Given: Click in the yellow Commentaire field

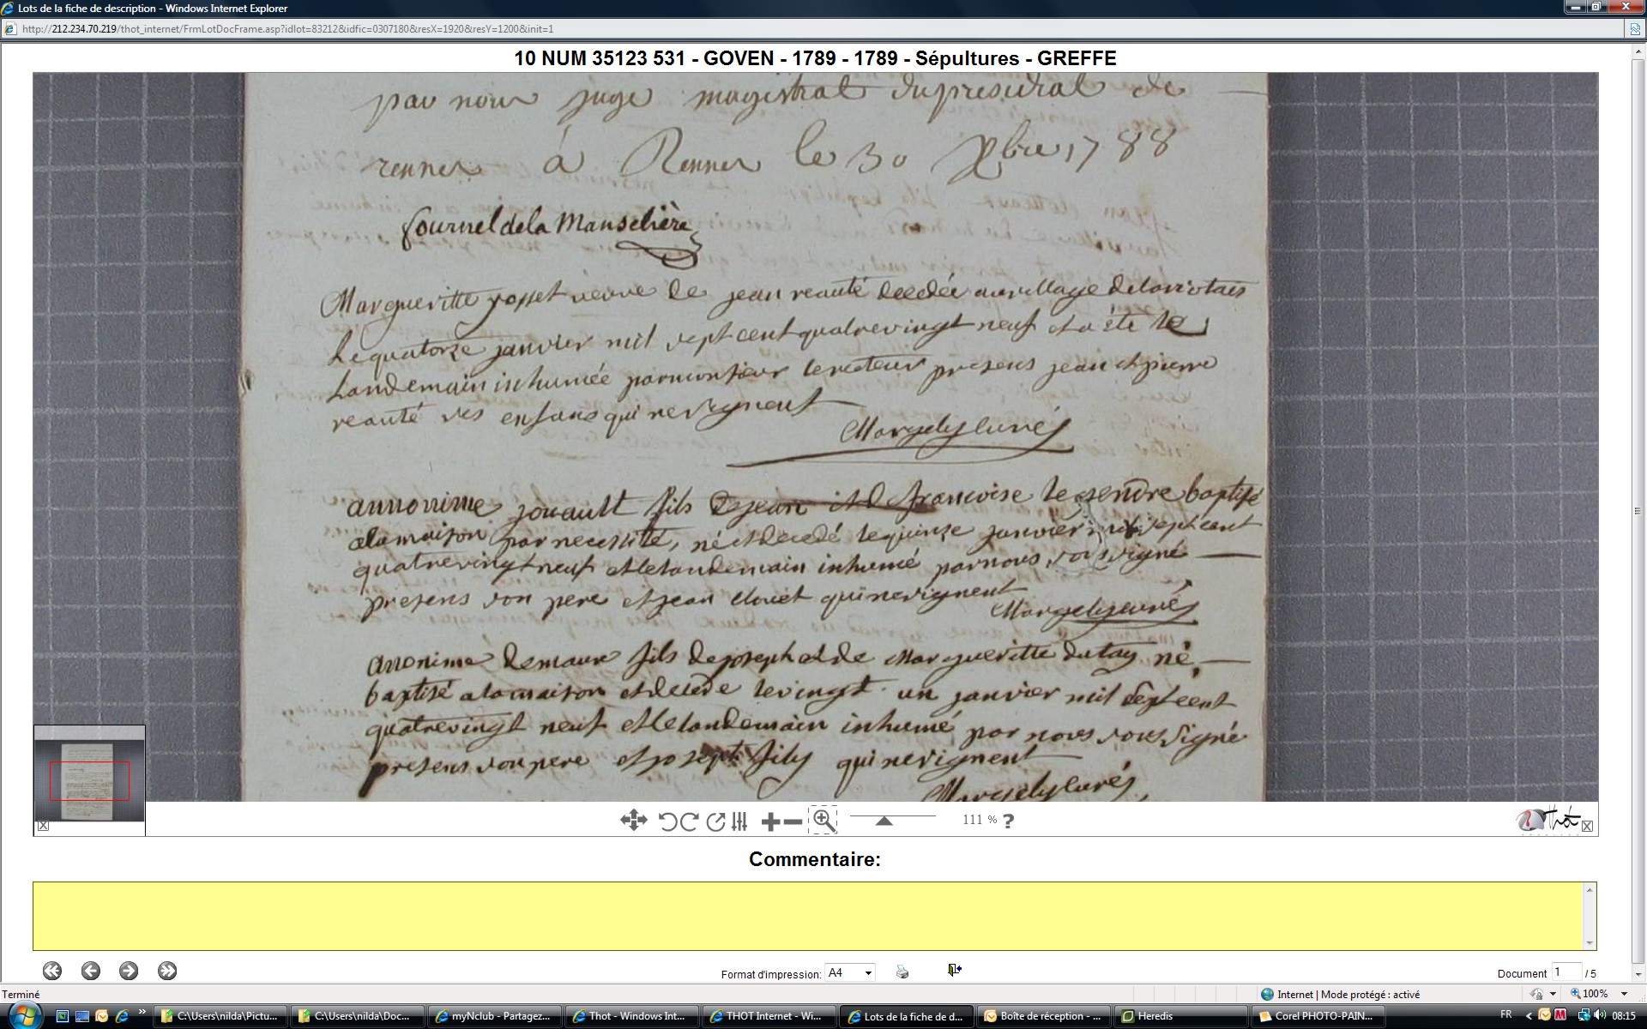Looking at the screenshot, I should click(811, 915).
